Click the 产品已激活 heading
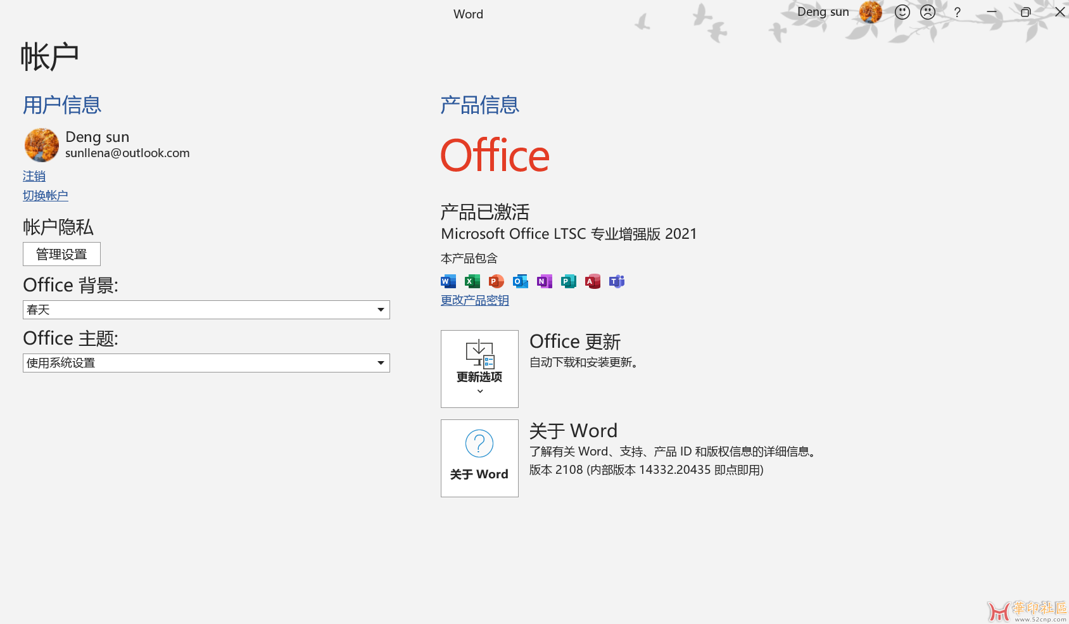This screenshot has width=1069, height=624. 485,212
